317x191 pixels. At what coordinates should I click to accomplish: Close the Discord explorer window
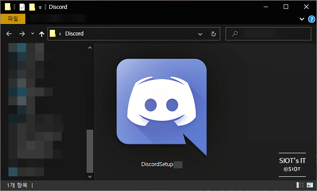point(306,7)
